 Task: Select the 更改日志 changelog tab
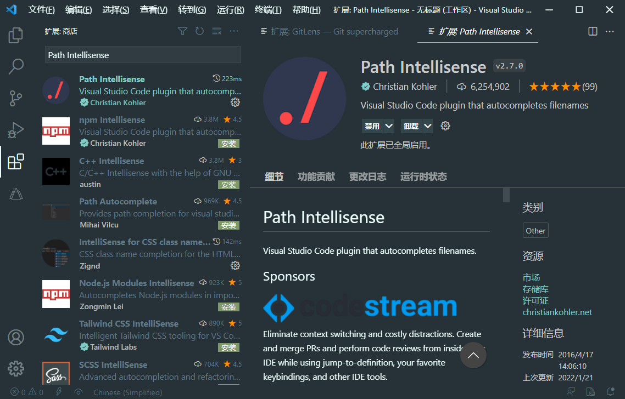367,176
